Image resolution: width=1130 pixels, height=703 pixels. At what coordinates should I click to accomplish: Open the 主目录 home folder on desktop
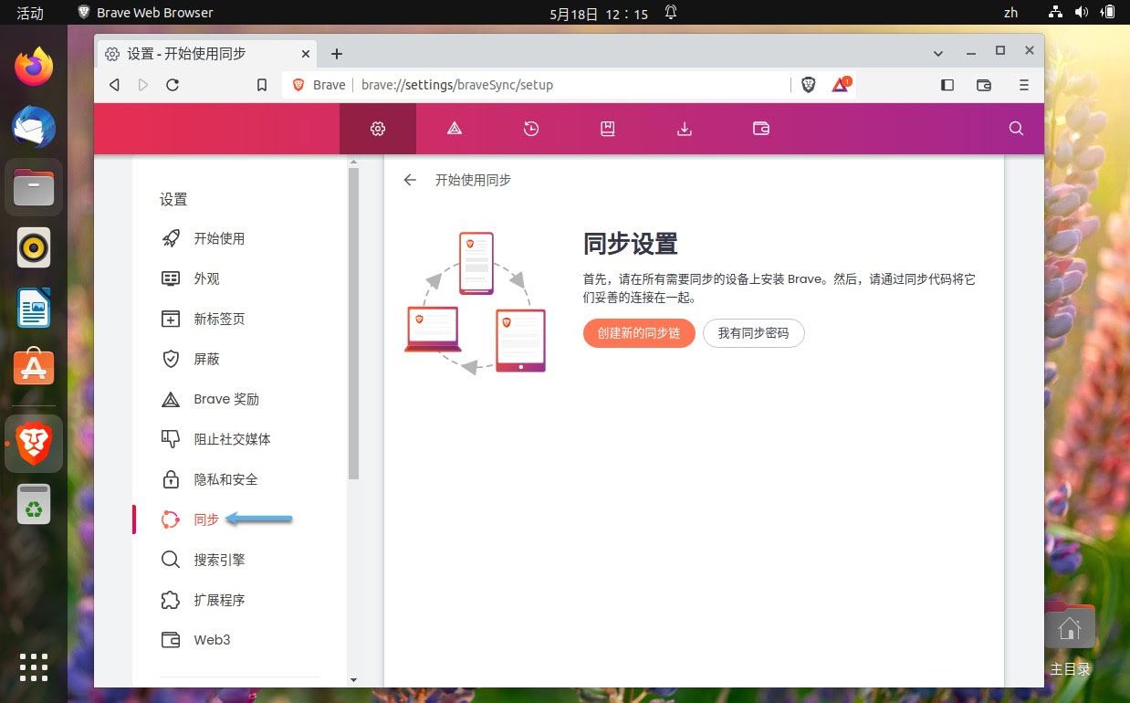coord(1070,639)
